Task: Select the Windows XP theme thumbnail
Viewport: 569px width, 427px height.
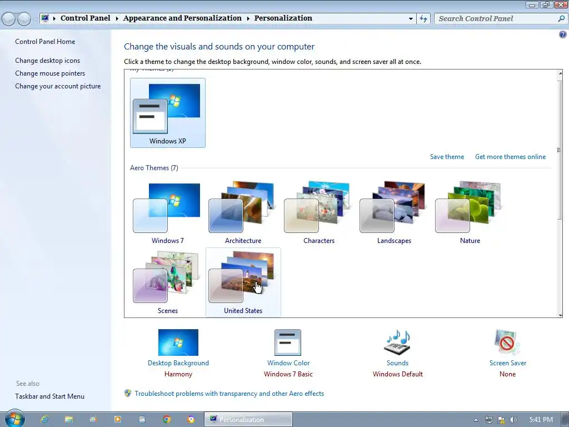Action: (x=168, y=112)
